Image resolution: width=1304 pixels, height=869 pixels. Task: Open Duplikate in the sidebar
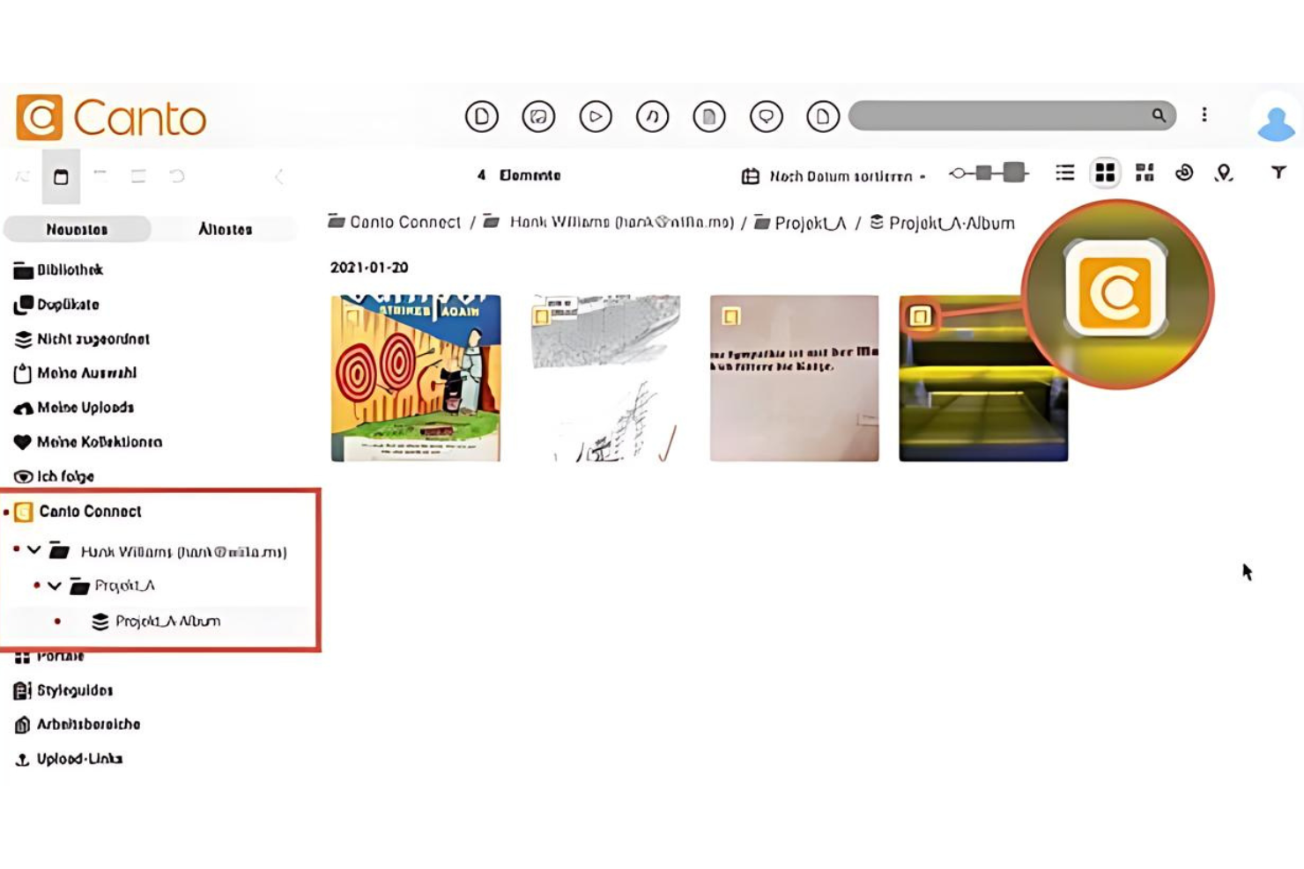pos(56,305)
